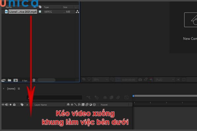
Task: Create a new composition from Project footer
Action: point(15,80)
